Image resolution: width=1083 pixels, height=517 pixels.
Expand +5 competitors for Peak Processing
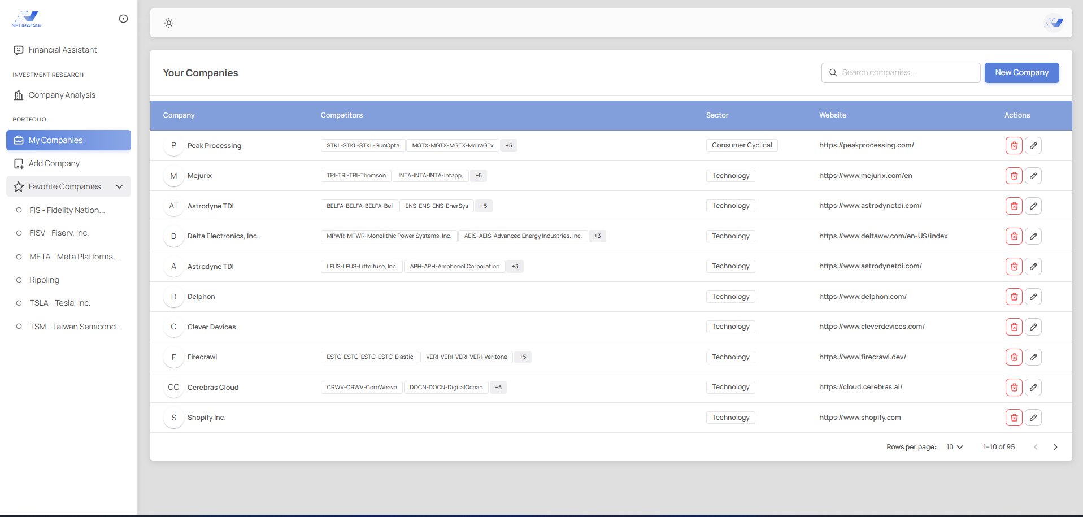509,145
